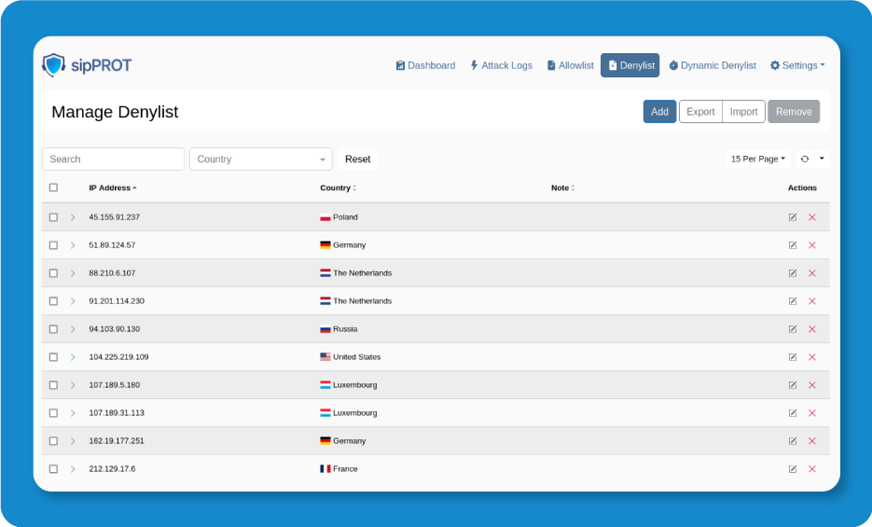The width and height of the screenshot is (872, 527).
Task: Toggle the select-all checkbox in table header
Action: [x=53, y=187]
